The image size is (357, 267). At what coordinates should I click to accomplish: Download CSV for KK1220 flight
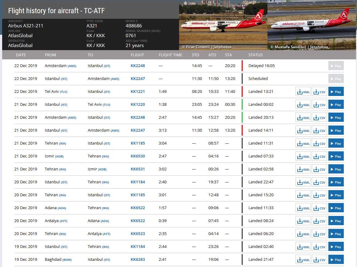click(x=319, y=105)
